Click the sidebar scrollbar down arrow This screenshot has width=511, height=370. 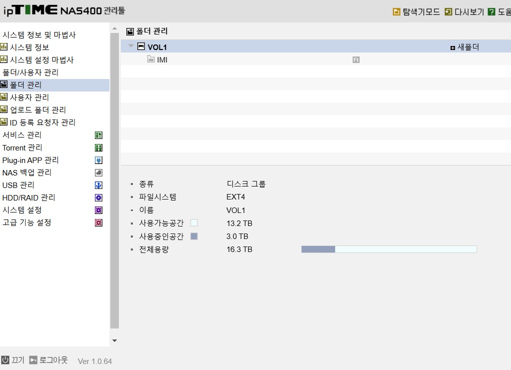115,340
